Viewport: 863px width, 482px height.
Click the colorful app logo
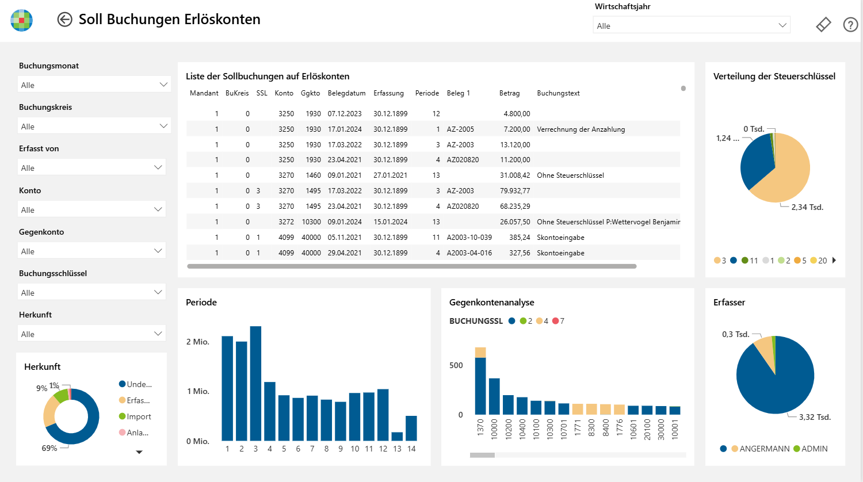(22, 20)
